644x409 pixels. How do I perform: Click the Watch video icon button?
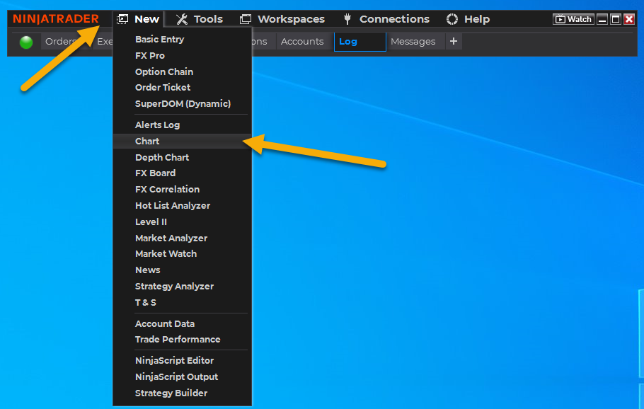pos(573,19)
